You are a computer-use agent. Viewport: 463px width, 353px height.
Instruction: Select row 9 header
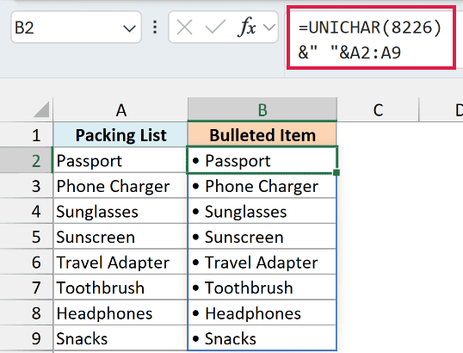pyautogui.click(x=27, y=338)
